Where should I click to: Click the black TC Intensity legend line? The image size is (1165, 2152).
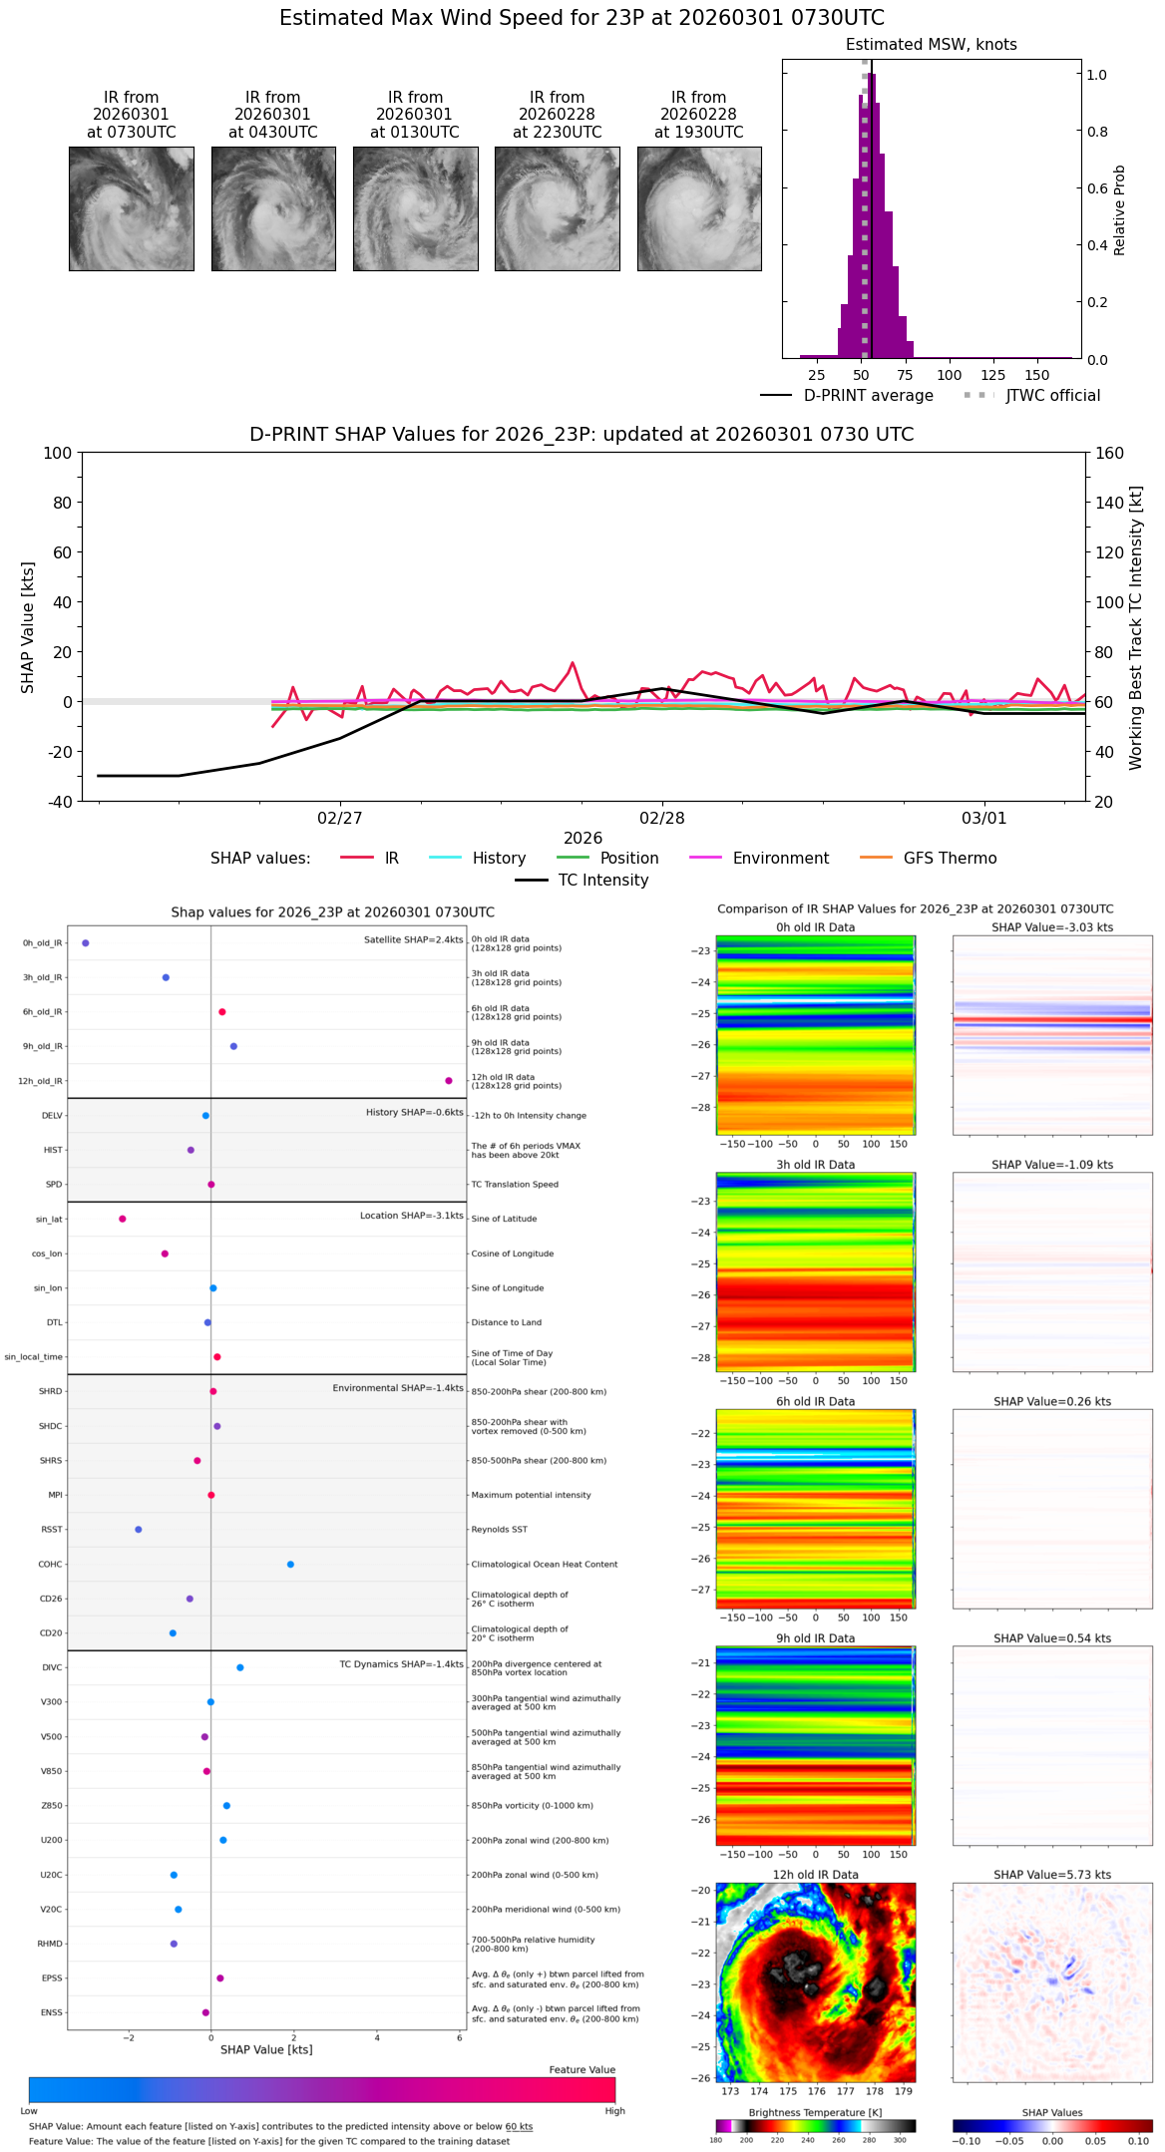531,880
